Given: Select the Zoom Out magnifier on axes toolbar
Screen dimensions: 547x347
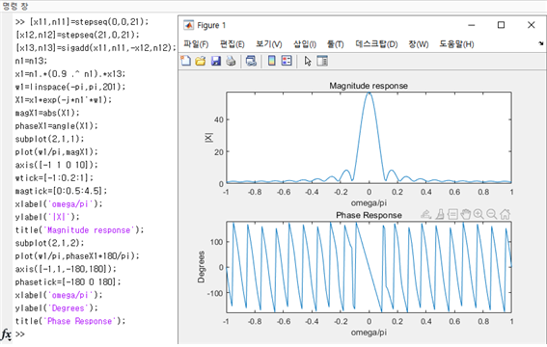Looking at the screenshot, I should click(x=492, y=214).
